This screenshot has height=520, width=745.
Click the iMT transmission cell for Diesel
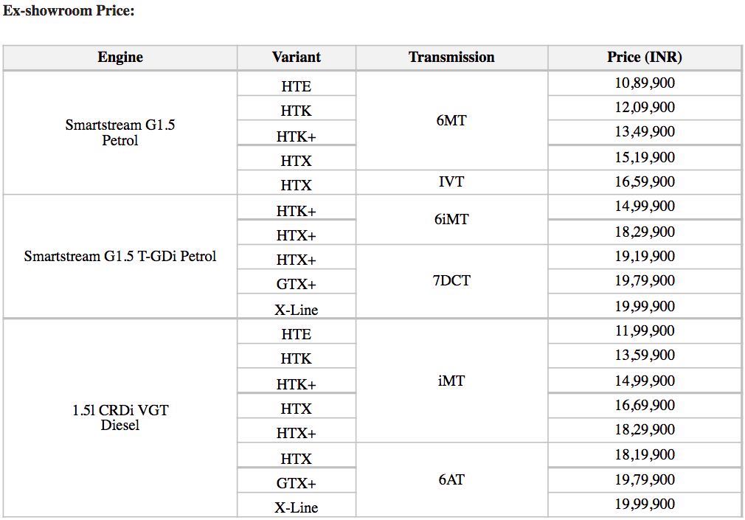tap(451, 381)
